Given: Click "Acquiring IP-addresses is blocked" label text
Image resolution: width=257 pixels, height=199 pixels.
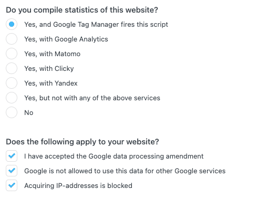Looking at the screenshot, I should 78,186.
